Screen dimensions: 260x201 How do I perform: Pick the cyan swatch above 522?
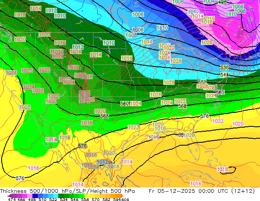click(56, 196)
